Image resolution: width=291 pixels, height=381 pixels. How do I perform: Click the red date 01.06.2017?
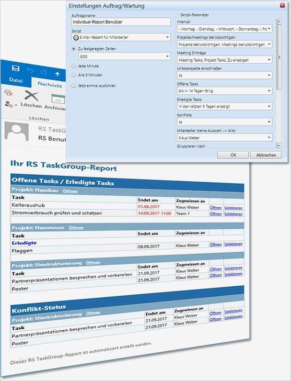coord(149,207)
